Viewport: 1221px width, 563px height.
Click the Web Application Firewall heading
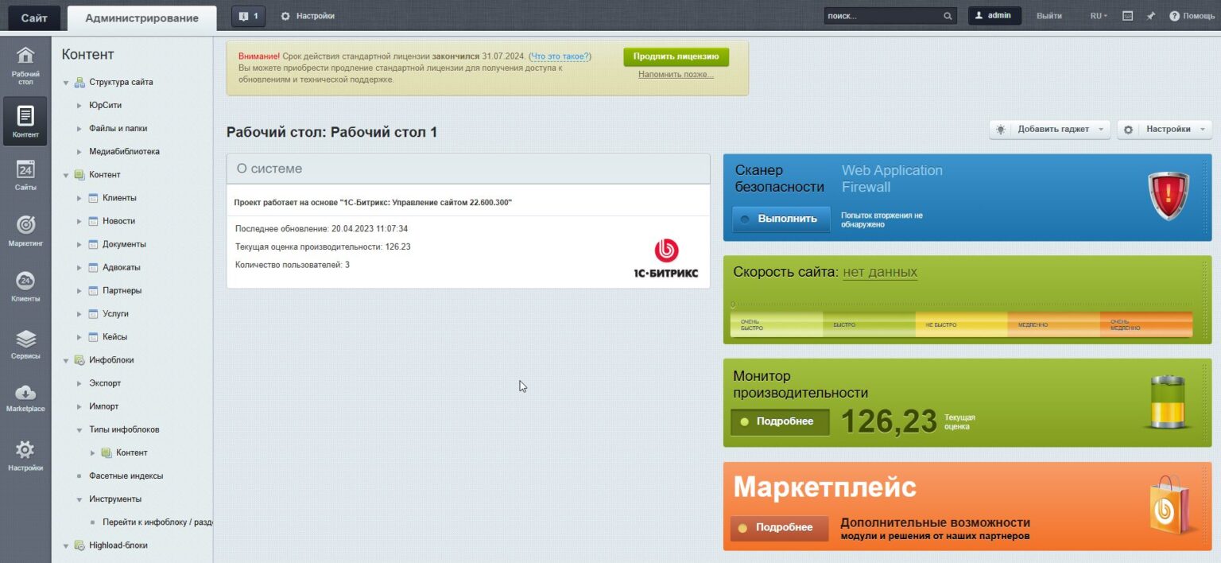click(x=892, y=179)
